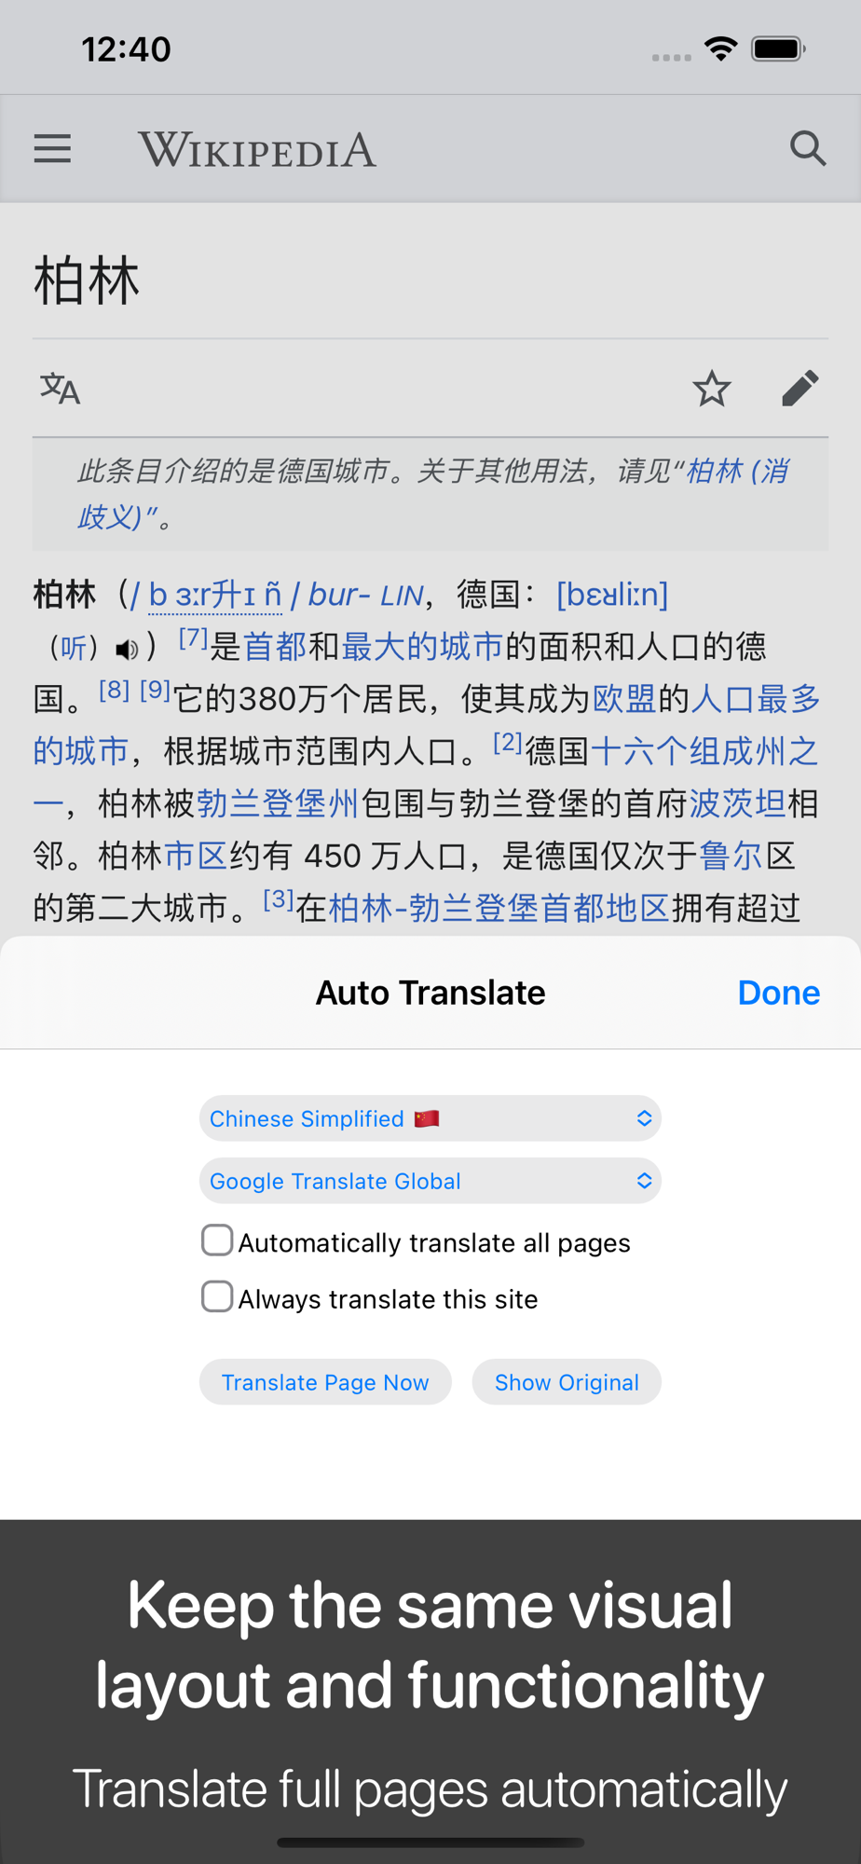
Task: Tap the pencil edit icon
Action: coord(800,389)
